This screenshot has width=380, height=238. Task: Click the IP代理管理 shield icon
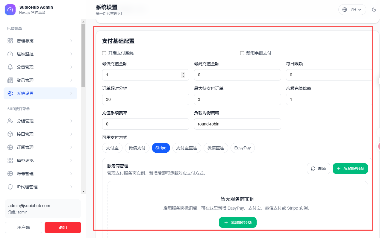pos(10,187)
